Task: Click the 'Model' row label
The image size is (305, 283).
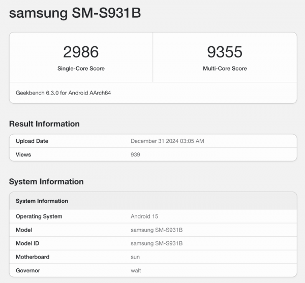Action: point(24,230)
